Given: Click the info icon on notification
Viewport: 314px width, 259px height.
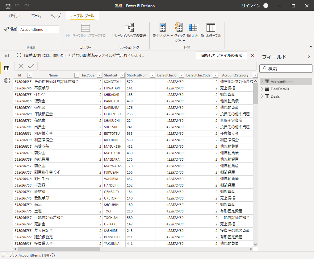Looking at the screenshot, I should click(x=19, y=55).
